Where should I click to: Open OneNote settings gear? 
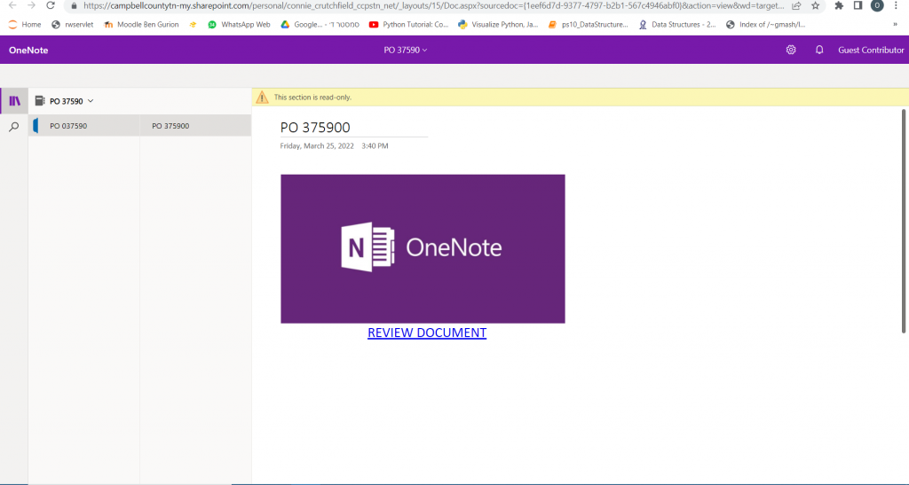coord(791,50)
